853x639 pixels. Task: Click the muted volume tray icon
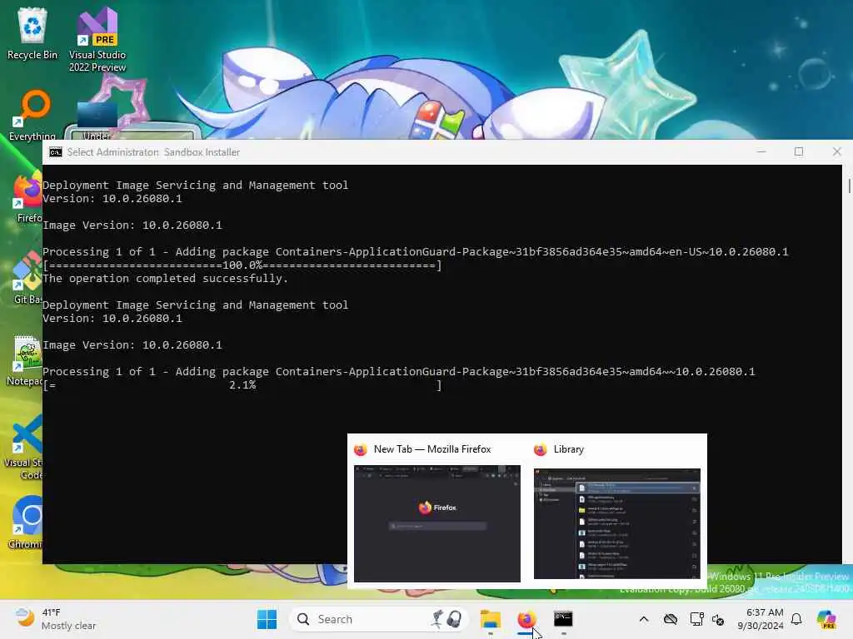click(718, 619)
